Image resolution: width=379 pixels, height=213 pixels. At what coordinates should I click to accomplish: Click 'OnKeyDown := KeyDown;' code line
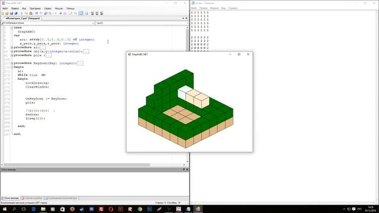pyautogui.click(x=46, y=99)
